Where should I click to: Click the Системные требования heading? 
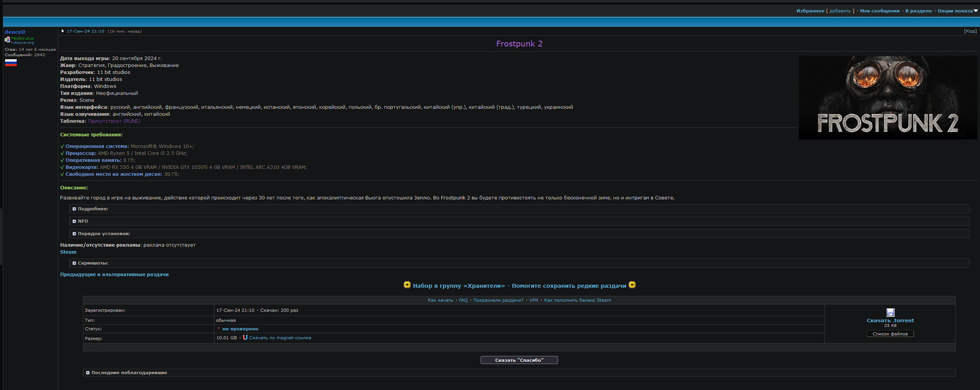pos(91,135)
